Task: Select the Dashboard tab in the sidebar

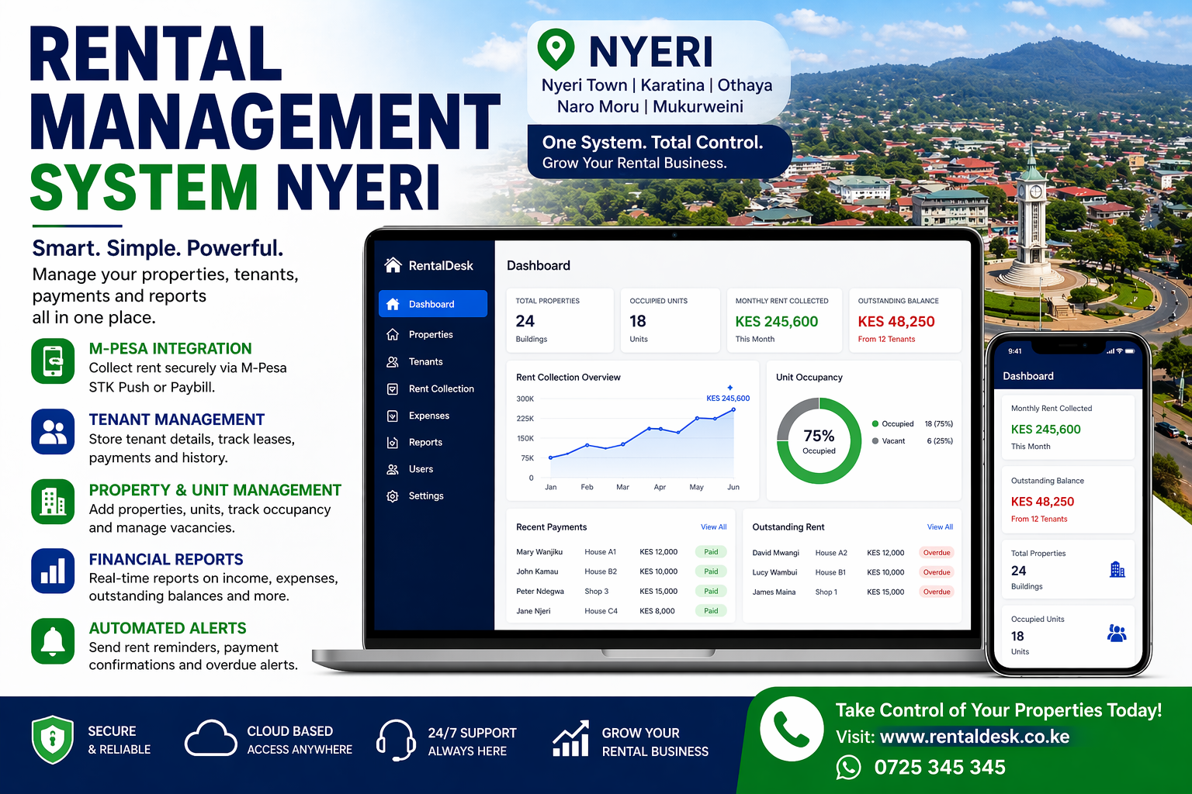Action: coord(432,304)
